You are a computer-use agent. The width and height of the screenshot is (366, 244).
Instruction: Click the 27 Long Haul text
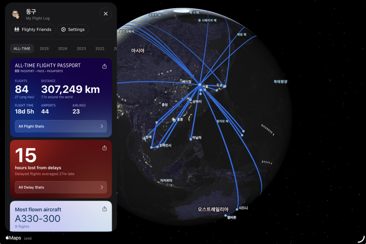click(x=25, y=97)
